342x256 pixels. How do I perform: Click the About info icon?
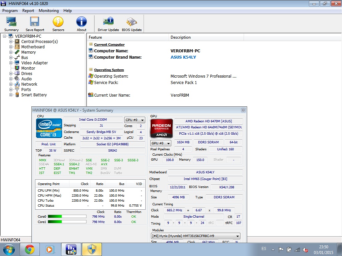pyautogui.click(x=81, y=23)
